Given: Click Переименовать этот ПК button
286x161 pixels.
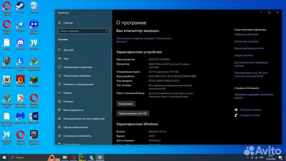Looking at the screenshot, I should click(x=133, y=113).
